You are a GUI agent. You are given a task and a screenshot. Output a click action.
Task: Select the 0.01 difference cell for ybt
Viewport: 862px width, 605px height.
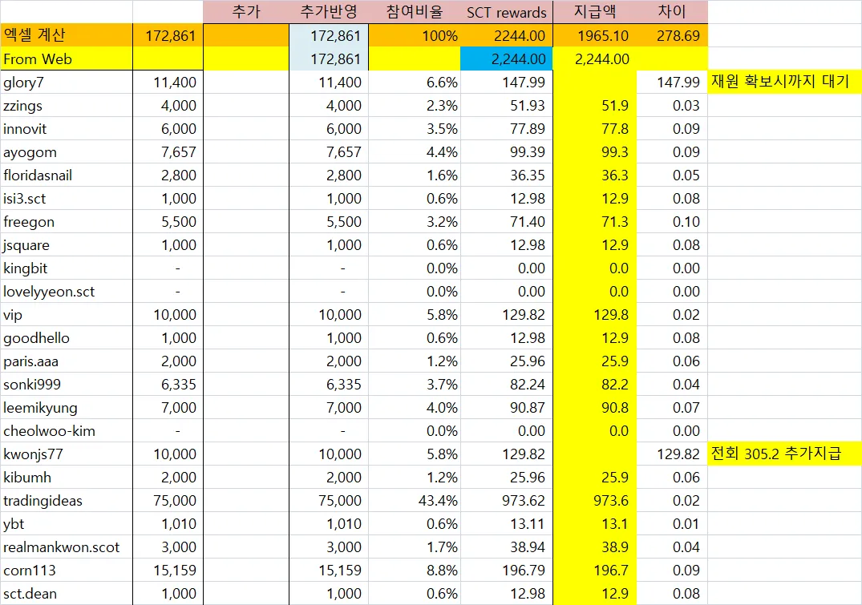pos(672,524)
